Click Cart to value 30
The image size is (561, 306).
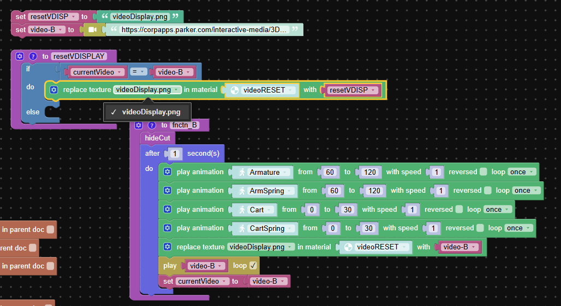(348, 210)
